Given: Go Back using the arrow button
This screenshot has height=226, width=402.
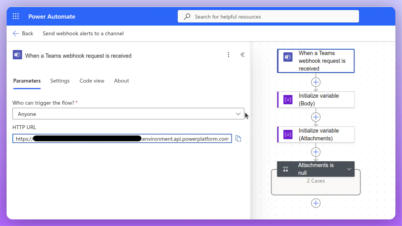Looking at the screenshot, I should click(23, 33).
